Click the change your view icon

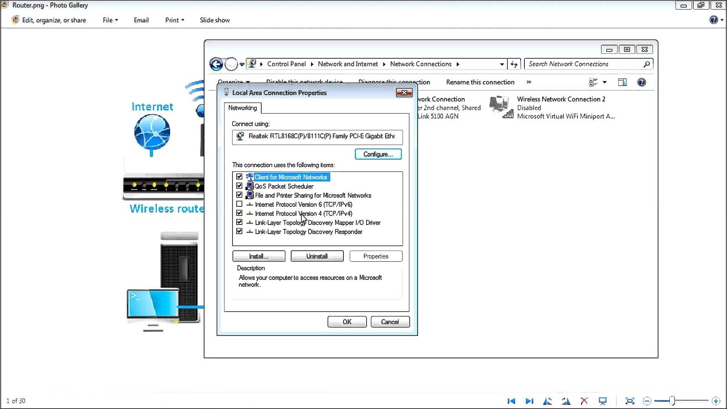593,82
